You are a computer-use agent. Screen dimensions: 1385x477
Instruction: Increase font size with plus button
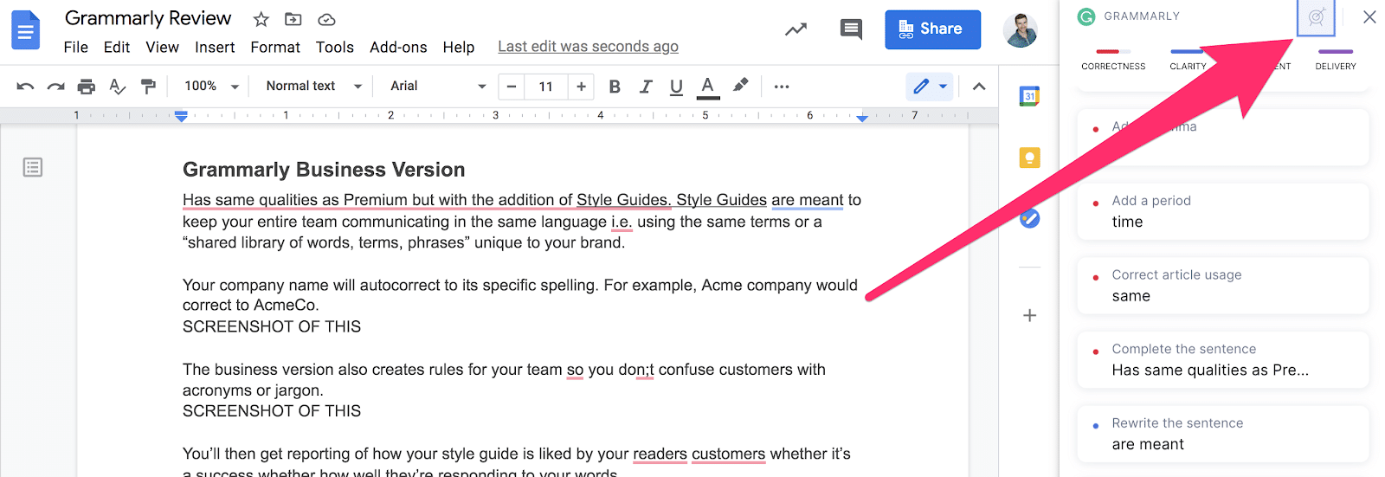[581, 87]
